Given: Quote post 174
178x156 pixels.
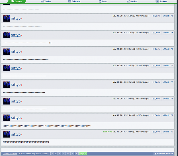Looking at the screenshot, I should tap(156, 33).
